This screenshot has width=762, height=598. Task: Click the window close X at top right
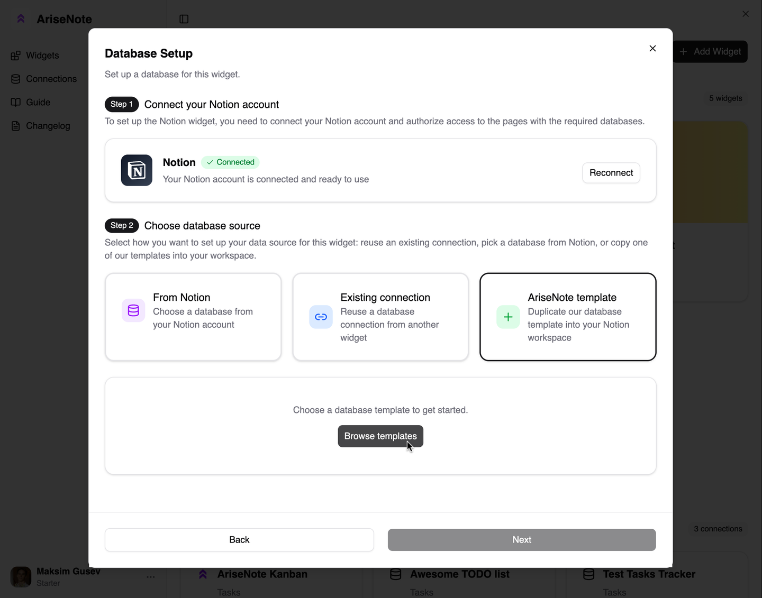coord(746,14)
